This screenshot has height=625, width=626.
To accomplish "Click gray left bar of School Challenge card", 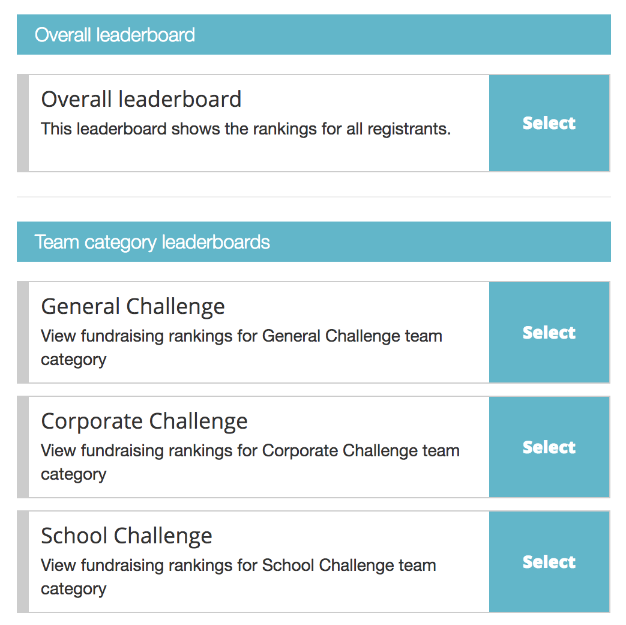I will tap(23, 562).
